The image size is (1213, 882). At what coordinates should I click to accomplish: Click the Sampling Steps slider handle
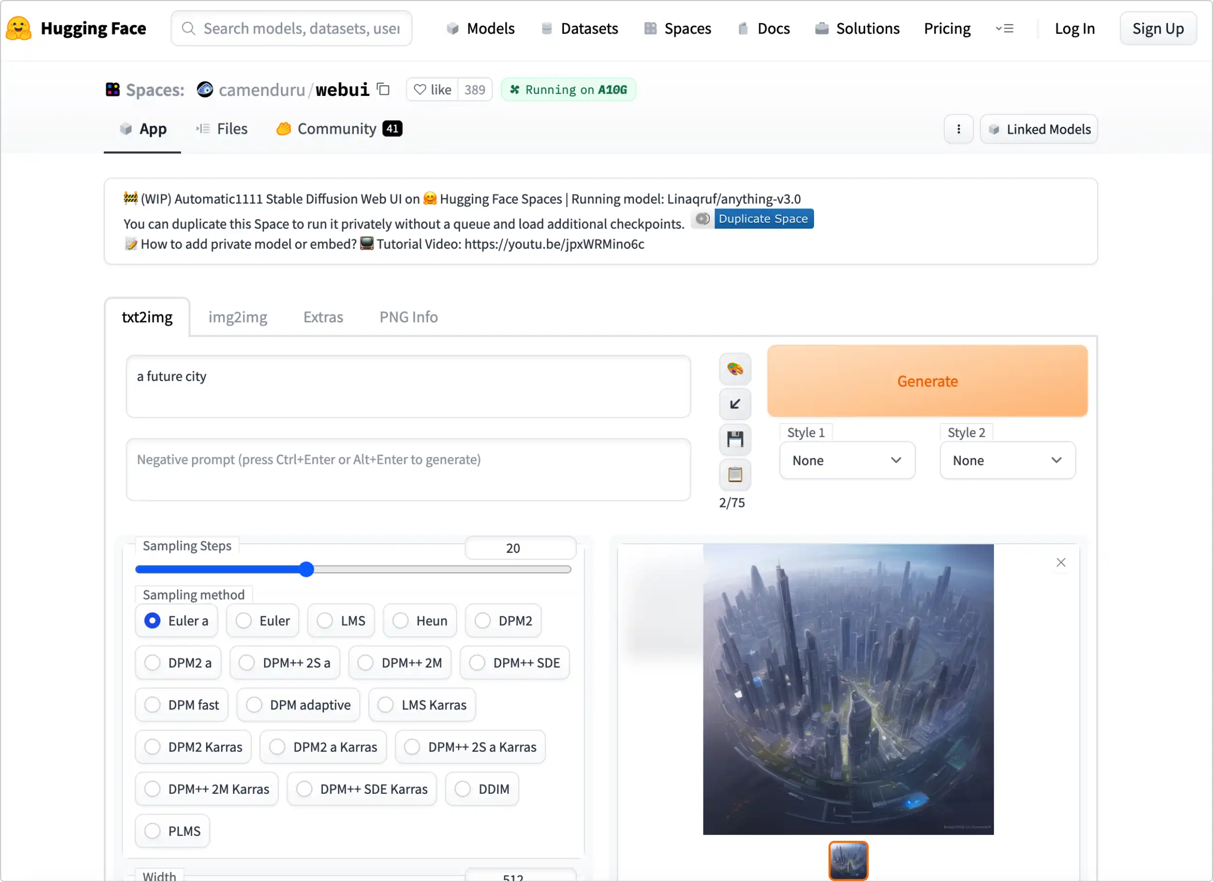click(x=306, y=569)
